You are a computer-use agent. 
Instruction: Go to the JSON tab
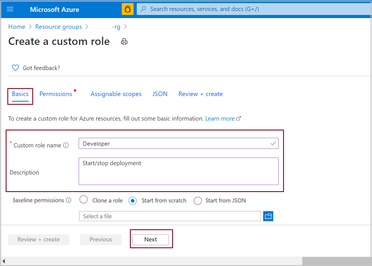(x=160, y=94)
